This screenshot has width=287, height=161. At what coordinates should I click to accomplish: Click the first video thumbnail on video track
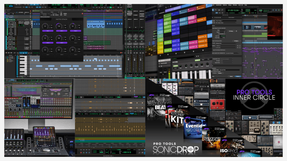(x=247, y=27)
